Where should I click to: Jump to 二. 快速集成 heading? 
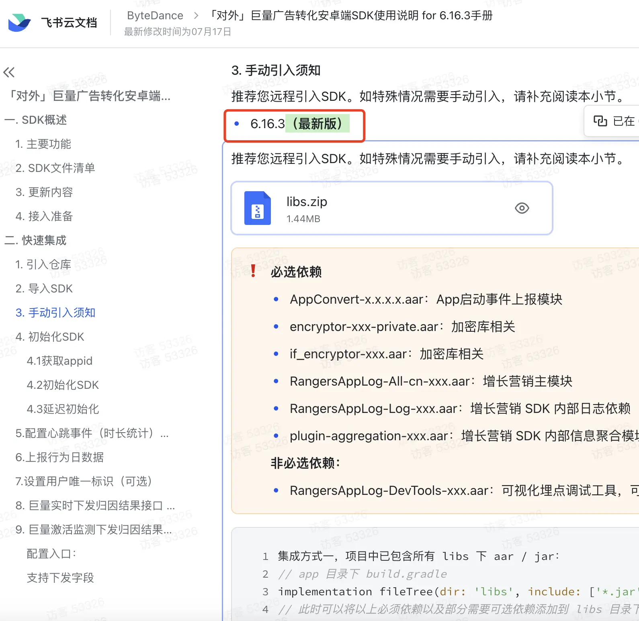coord(35,240)
